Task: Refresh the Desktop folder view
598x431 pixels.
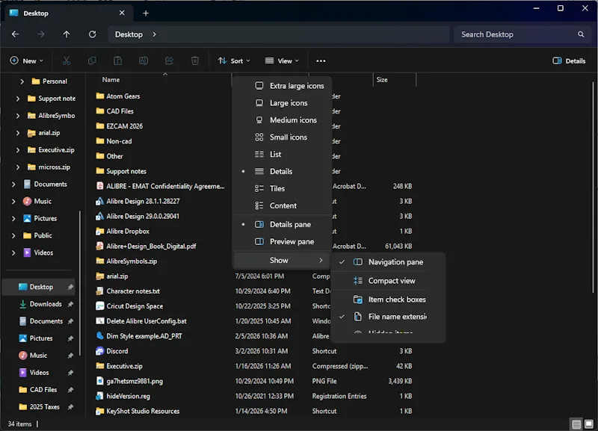Action: click(x=92, y=34)
